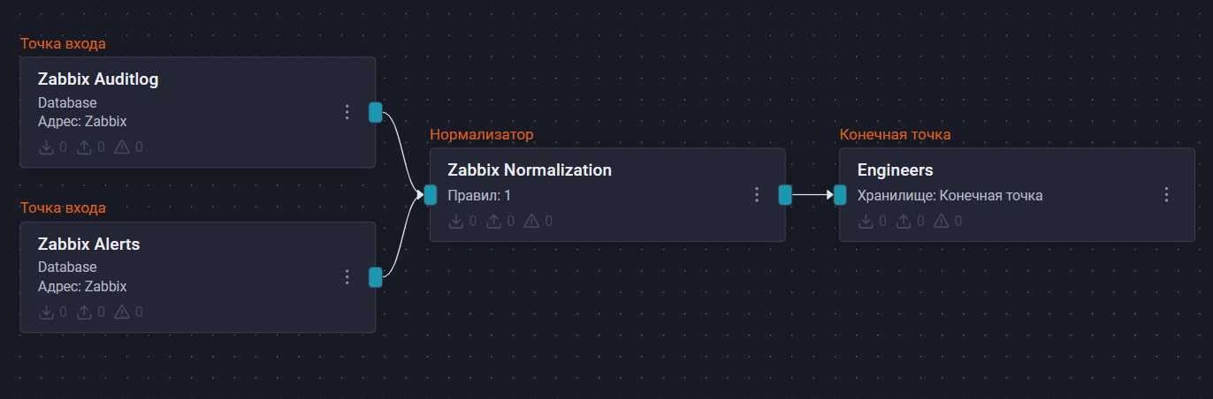Screen dimensions: 1213x399
Task: Click the Zabbix Alerts output port
Action: click(x=376, y=277)
